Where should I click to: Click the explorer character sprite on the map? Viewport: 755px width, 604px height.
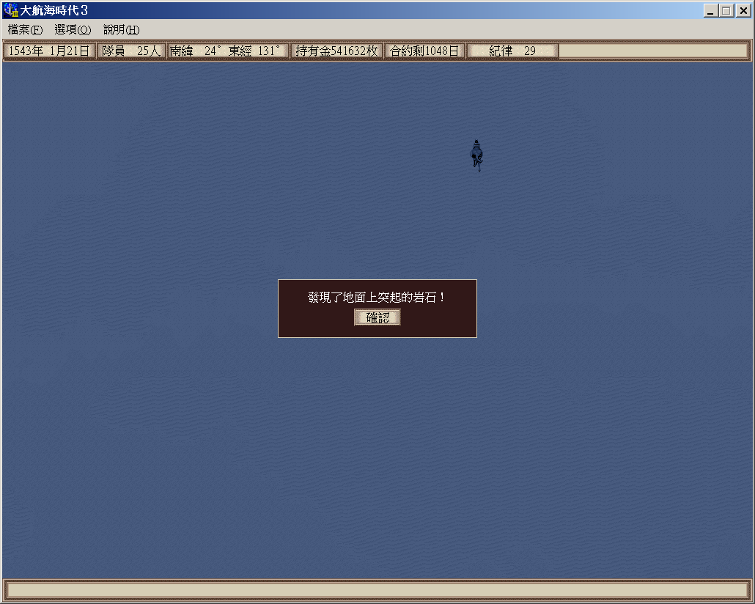pyautogui.click(x=476, y=155)
